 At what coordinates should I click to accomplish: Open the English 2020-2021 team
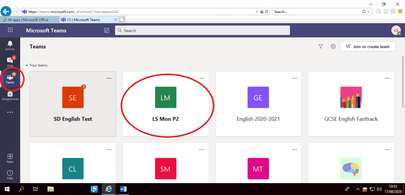(x=258, y=104)
